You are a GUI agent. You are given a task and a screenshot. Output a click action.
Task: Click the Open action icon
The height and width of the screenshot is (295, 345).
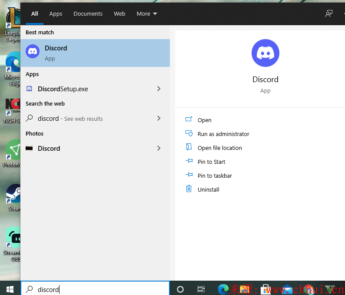189,119
